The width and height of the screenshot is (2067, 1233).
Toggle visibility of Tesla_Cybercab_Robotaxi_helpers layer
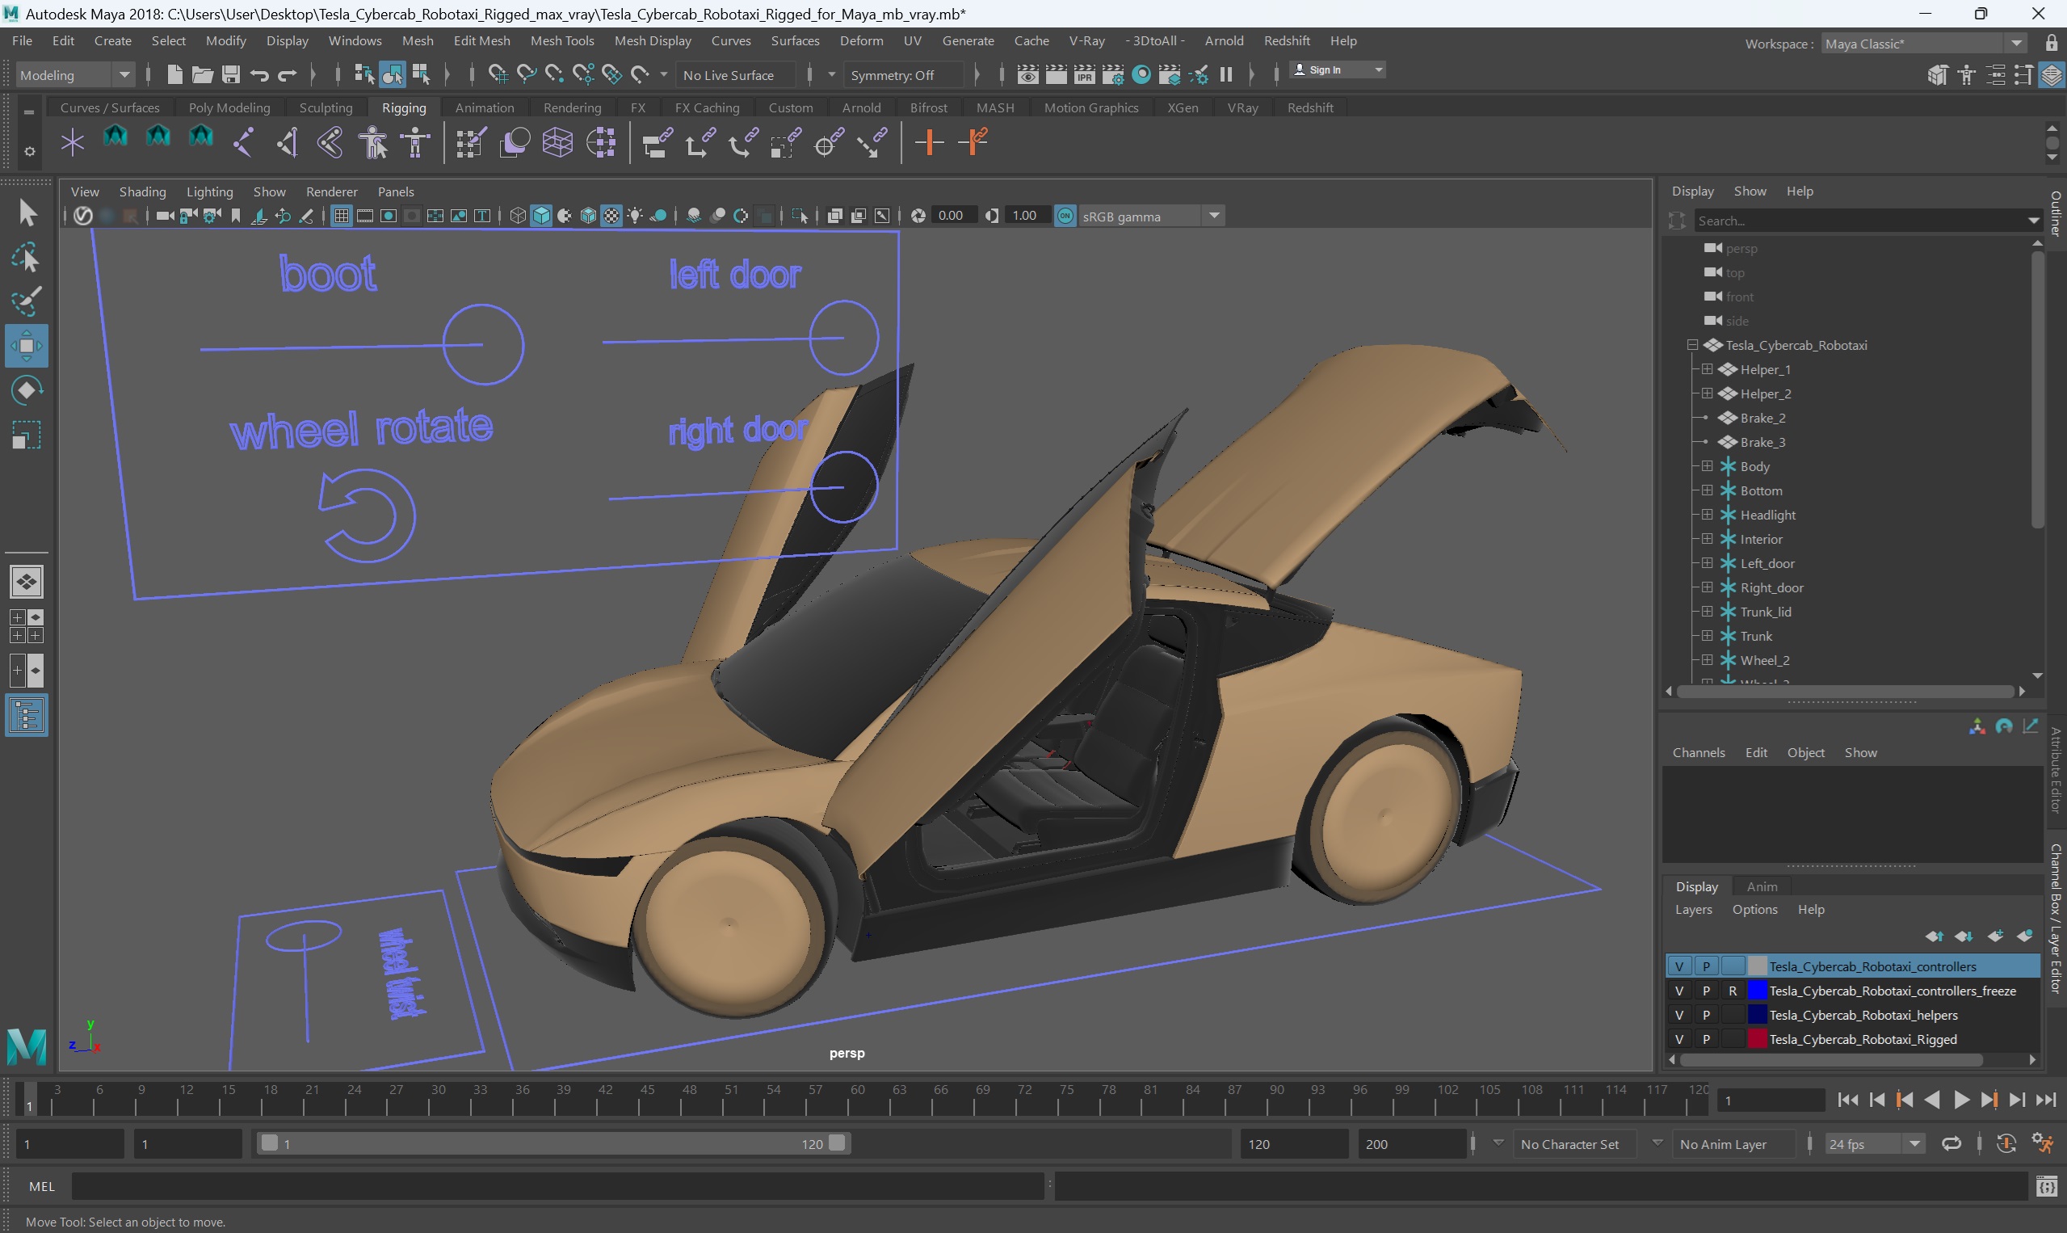pyautogui.click(x=1679, y=1015)
